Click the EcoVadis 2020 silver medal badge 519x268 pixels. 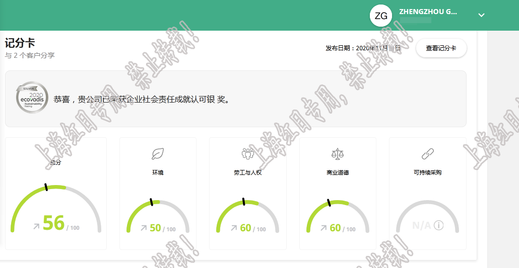point(32,98)
